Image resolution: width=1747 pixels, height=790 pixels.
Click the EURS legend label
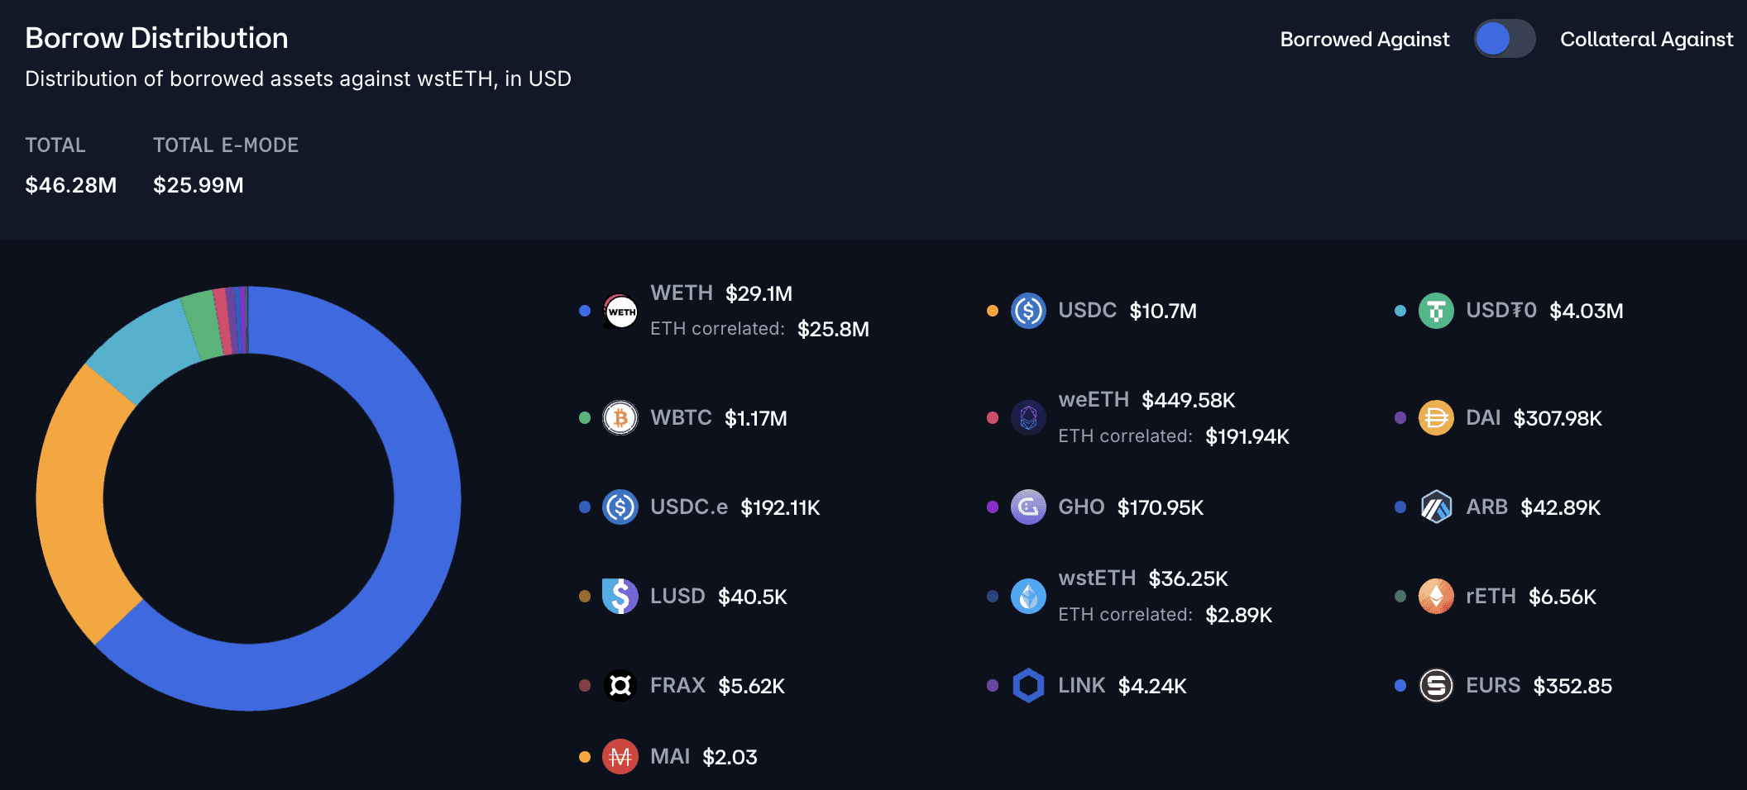click(1493, 686)
